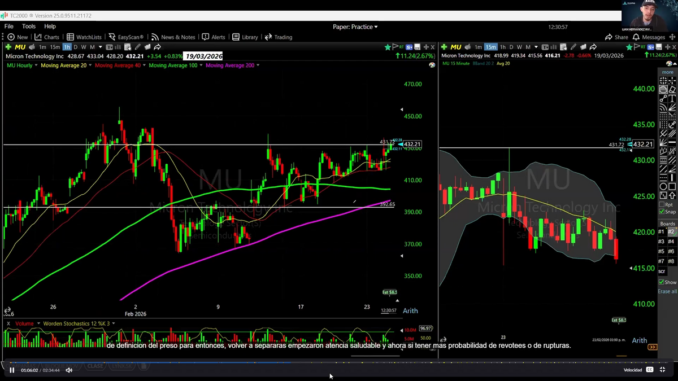Click Erase all drawings
This screenshot has height=381, width=678.
pyautogui.click(x=667, y=291)
